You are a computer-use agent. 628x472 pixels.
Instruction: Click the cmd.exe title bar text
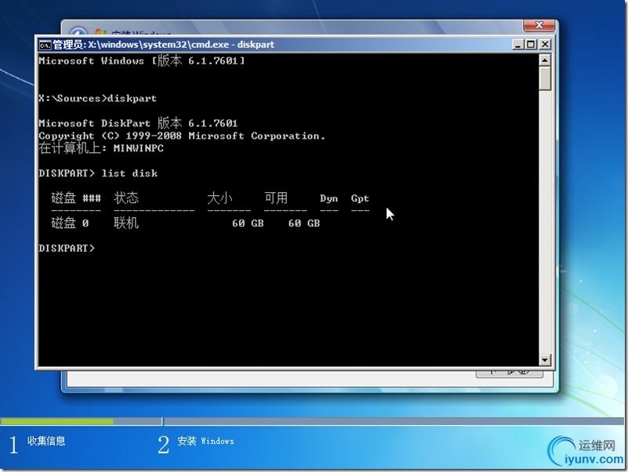point(163,45)
